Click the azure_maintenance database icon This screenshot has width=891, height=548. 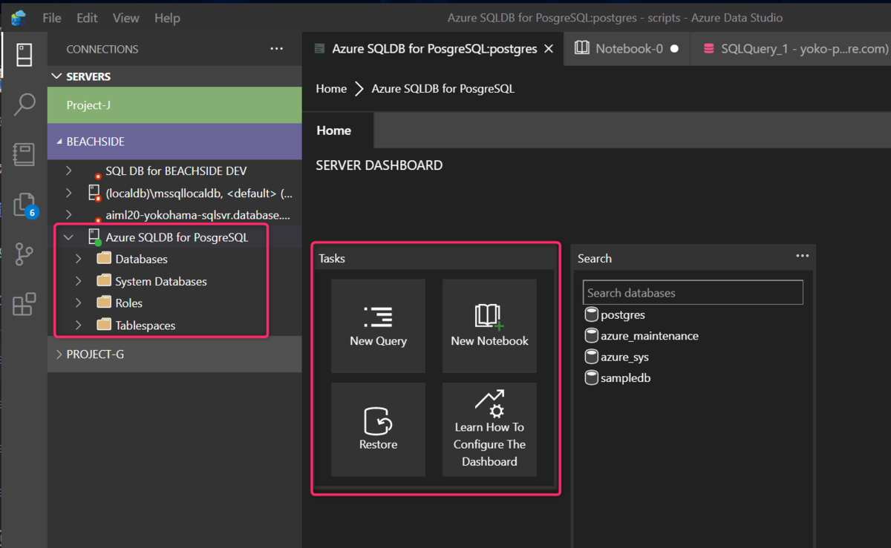tap(592, 335)
